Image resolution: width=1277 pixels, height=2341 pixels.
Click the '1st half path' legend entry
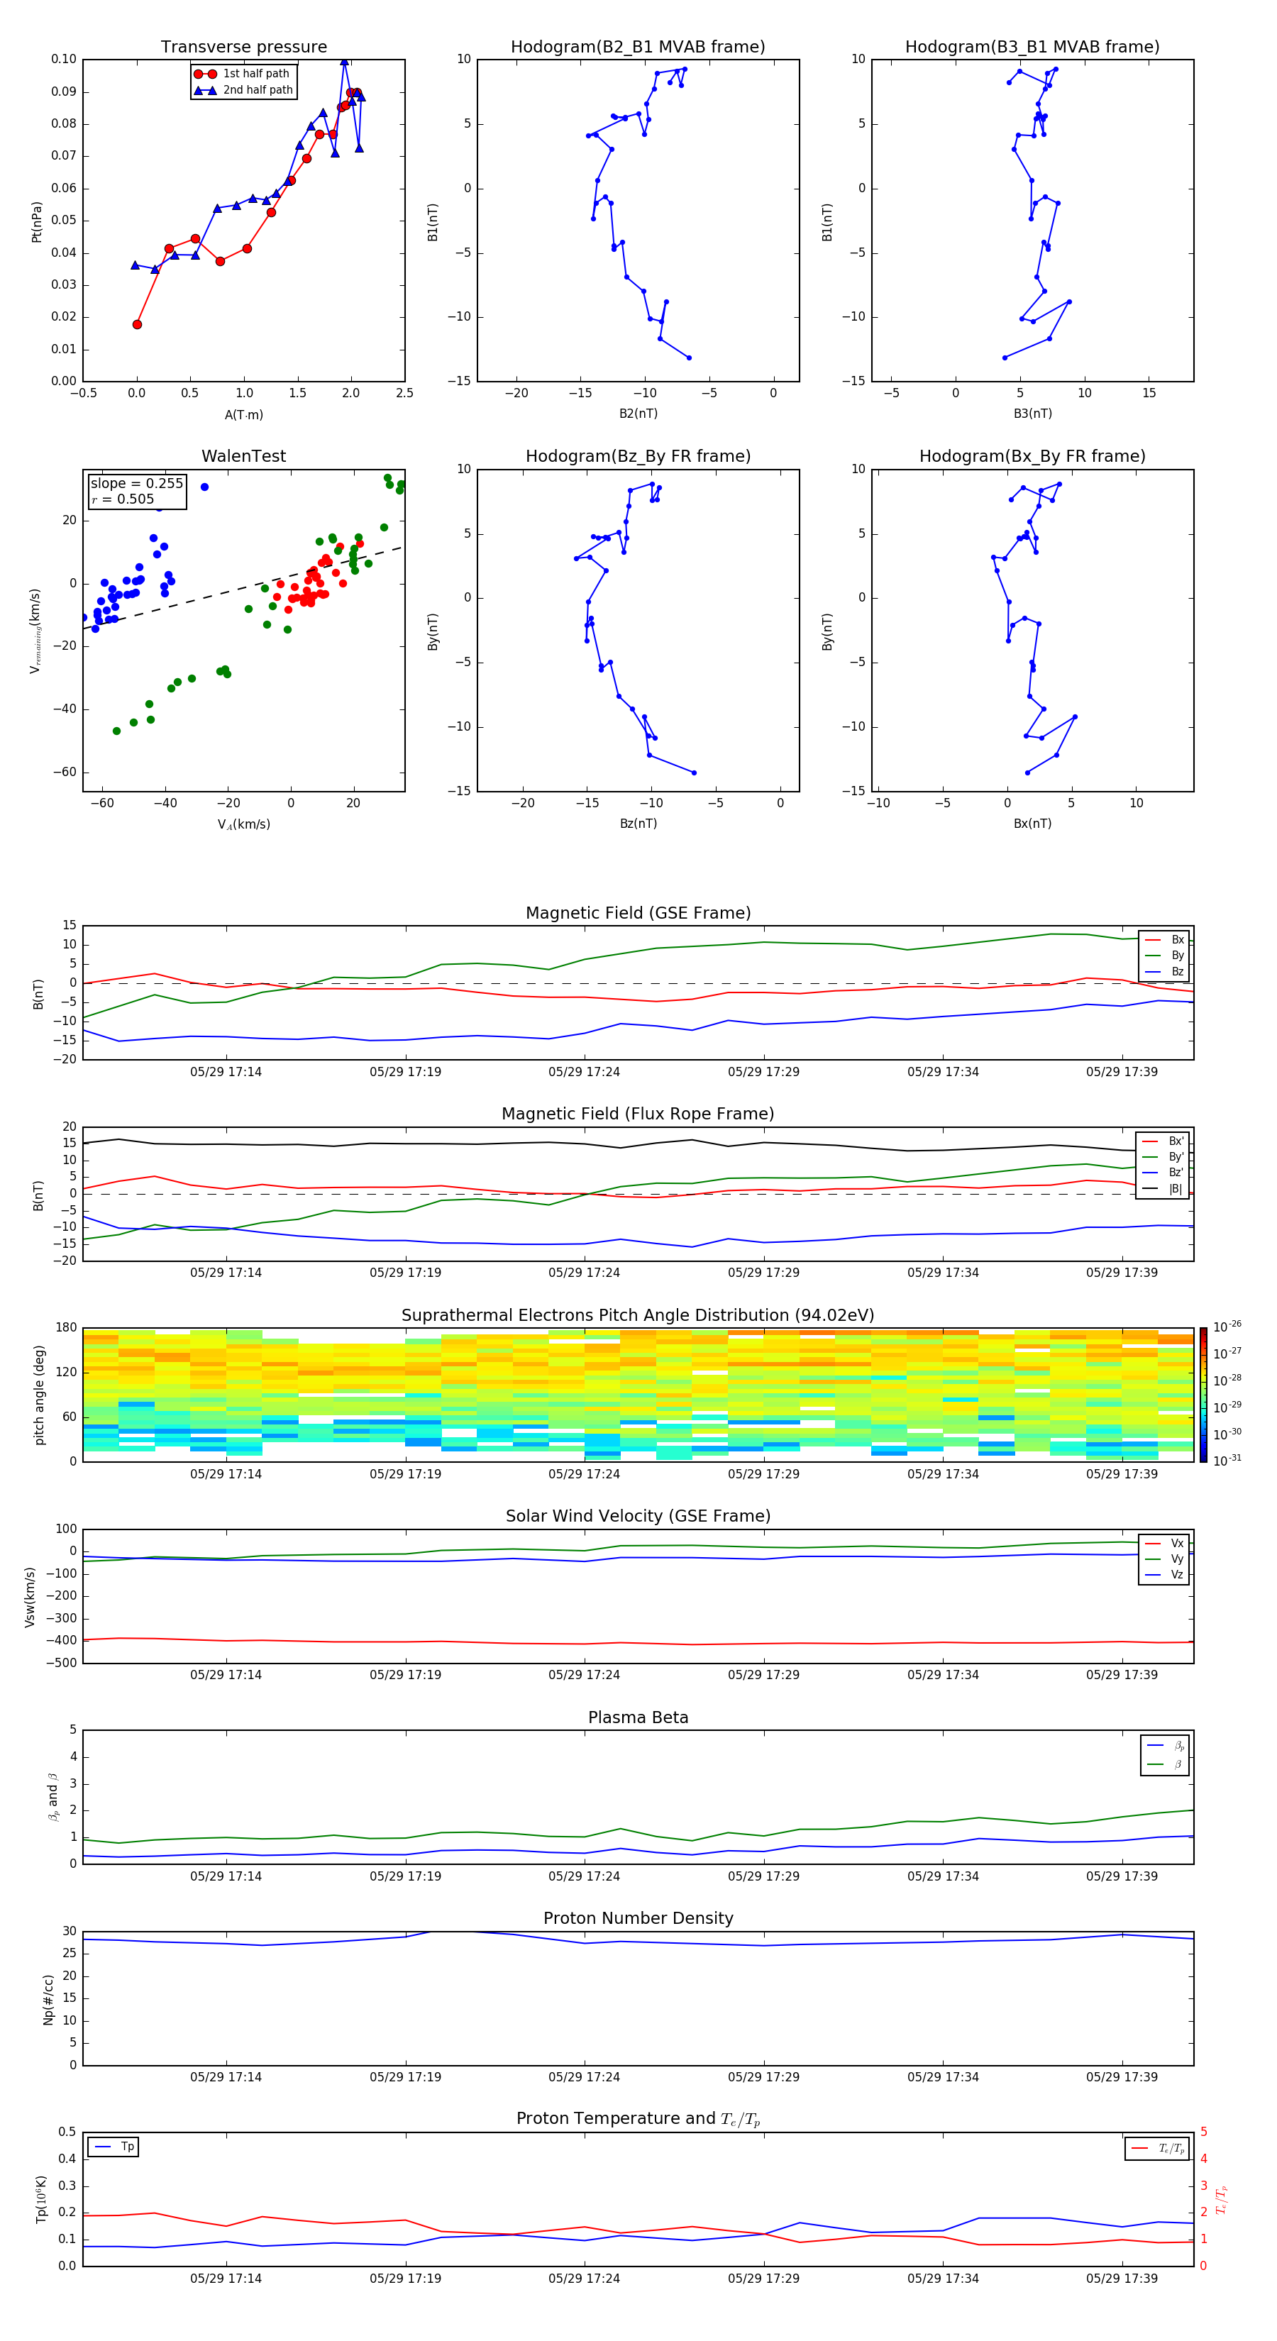[242, 74]
